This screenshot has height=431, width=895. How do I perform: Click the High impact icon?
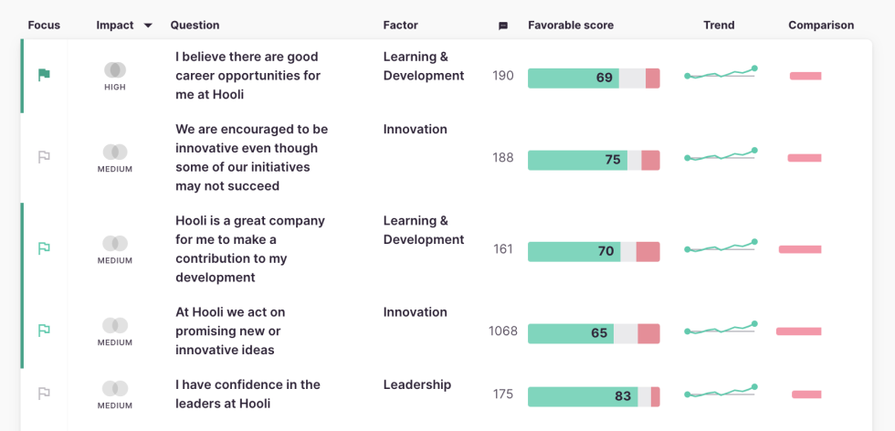point(115,70)
